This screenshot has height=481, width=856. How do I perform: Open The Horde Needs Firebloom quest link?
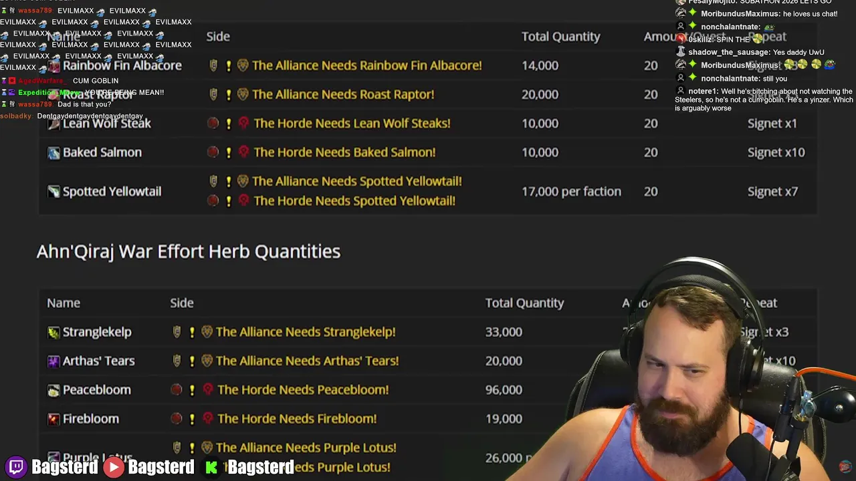(297, 419)
